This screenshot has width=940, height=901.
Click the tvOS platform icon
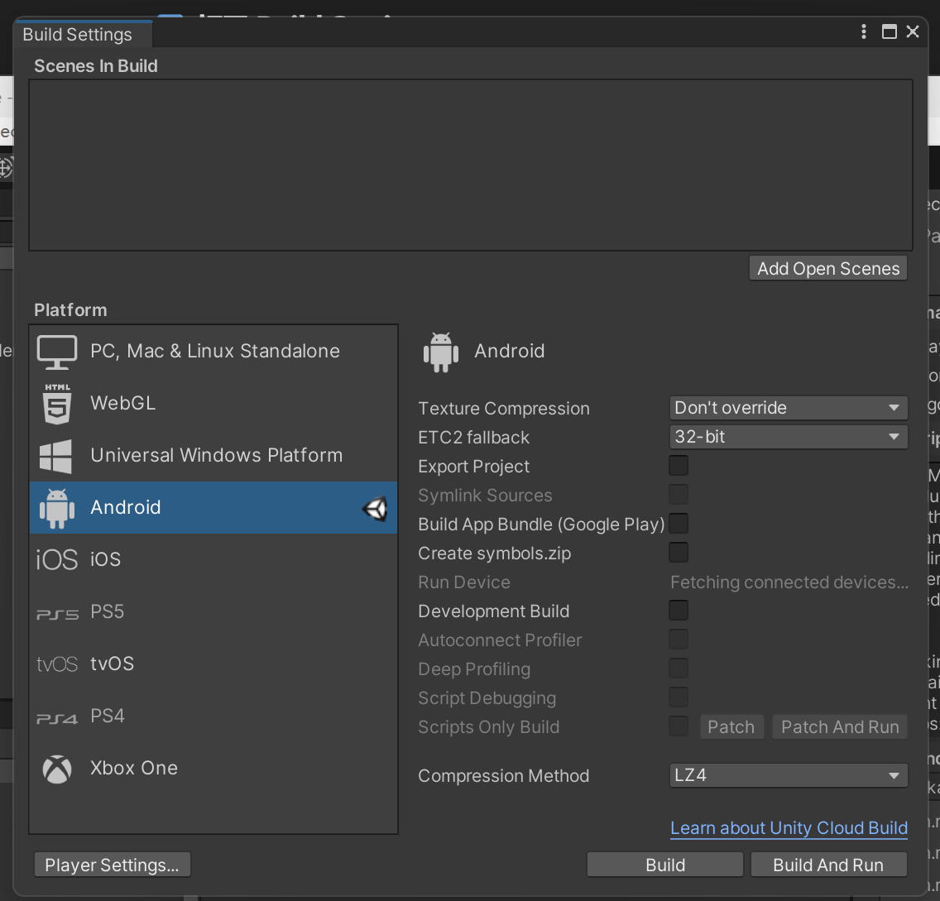click(57, 664)
